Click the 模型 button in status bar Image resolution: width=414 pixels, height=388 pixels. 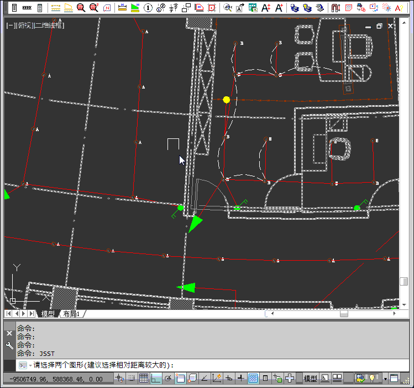coord(310,379)
